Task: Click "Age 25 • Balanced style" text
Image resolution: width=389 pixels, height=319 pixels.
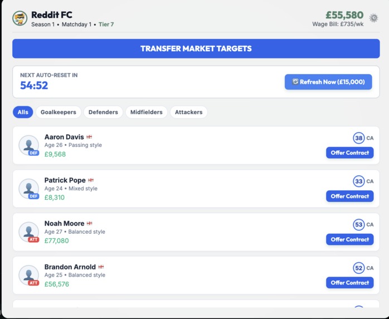Action: [x=75, y=275]
